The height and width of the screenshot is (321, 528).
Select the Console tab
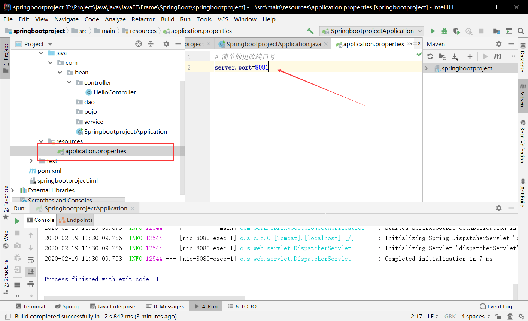coord(41,220)
